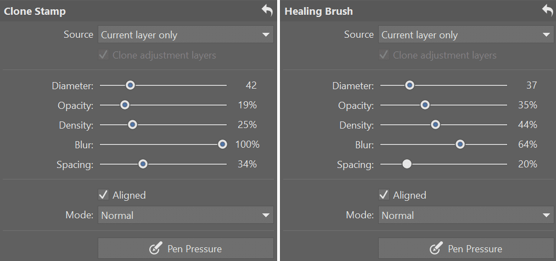Click the pen icon in Clone Stamp Pen Pressure
The height and width of the screenshot is (261, 556).
[156, 248]
